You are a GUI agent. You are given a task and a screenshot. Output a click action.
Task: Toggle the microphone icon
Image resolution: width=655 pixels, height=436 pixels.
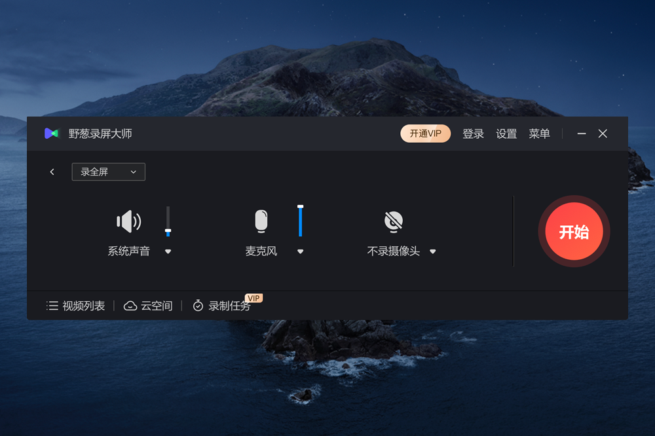261,222
